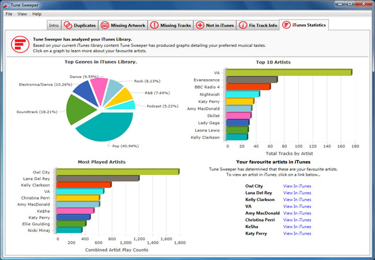Image resolution: width=375 pixels, height=260 pixels.
Task: Click the BBC Radio 4 bar
Action: pos(248,87)
